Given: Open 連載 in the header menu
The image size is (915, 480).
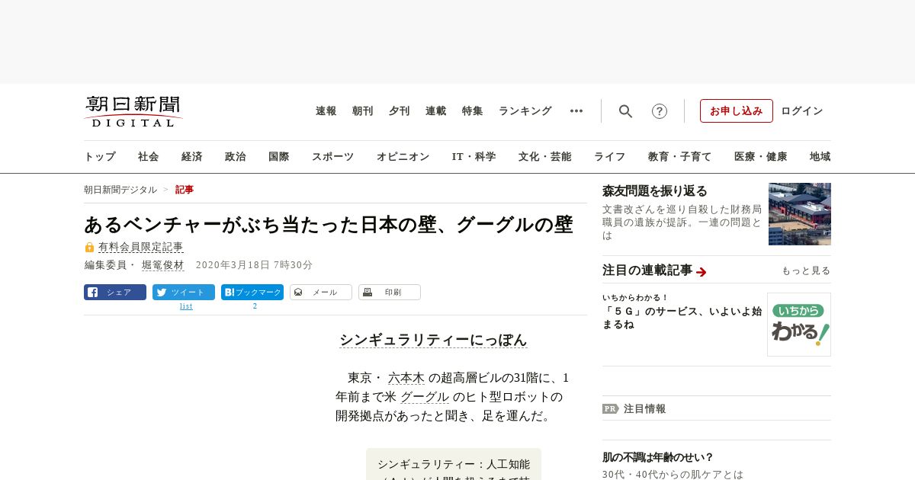Looking at the screenshot, I should click(436, 111).
